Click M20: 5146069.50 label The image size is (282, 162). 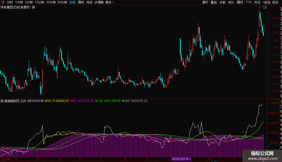[x=57, y=101]
